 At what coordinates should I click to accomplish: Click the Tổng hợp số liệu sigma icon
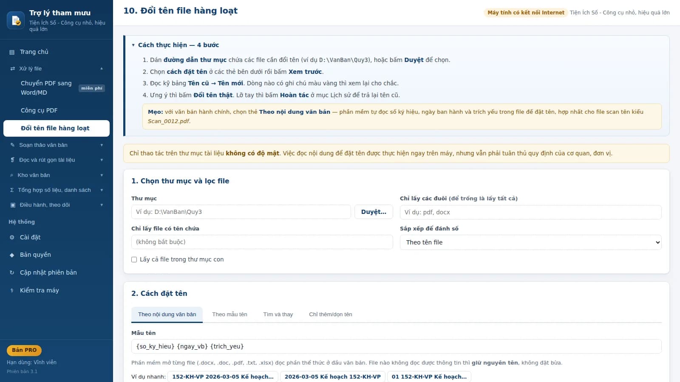[x=12, y=190]
